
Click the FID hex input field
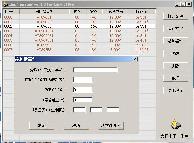(x=83, y=80)
